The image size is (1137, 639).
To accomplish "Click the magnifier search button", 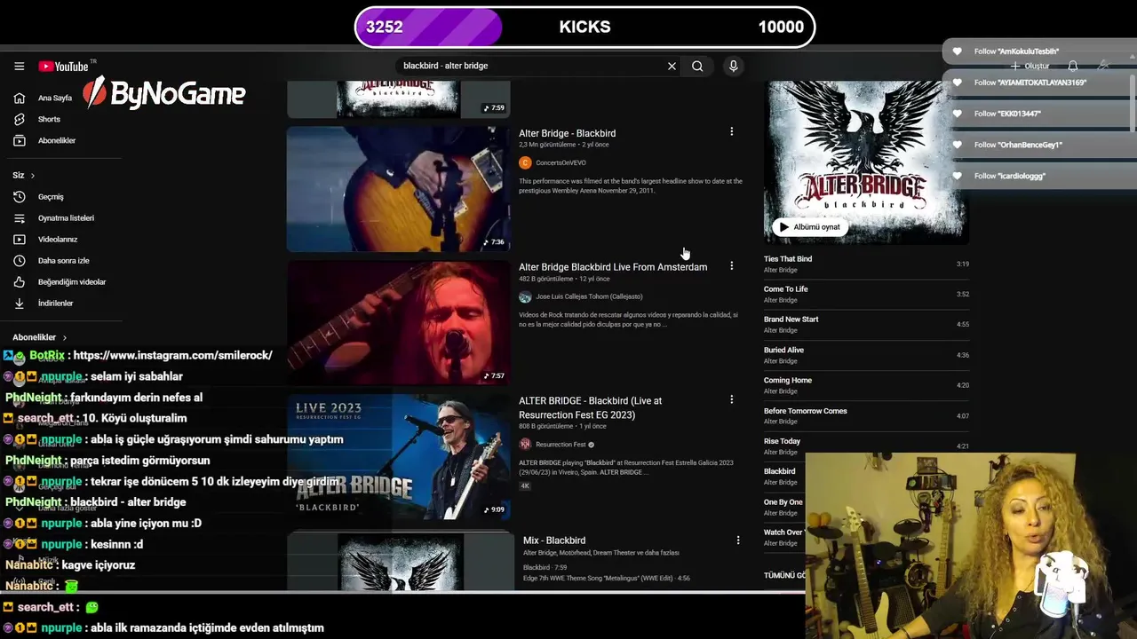I will (x=697, y=66).
